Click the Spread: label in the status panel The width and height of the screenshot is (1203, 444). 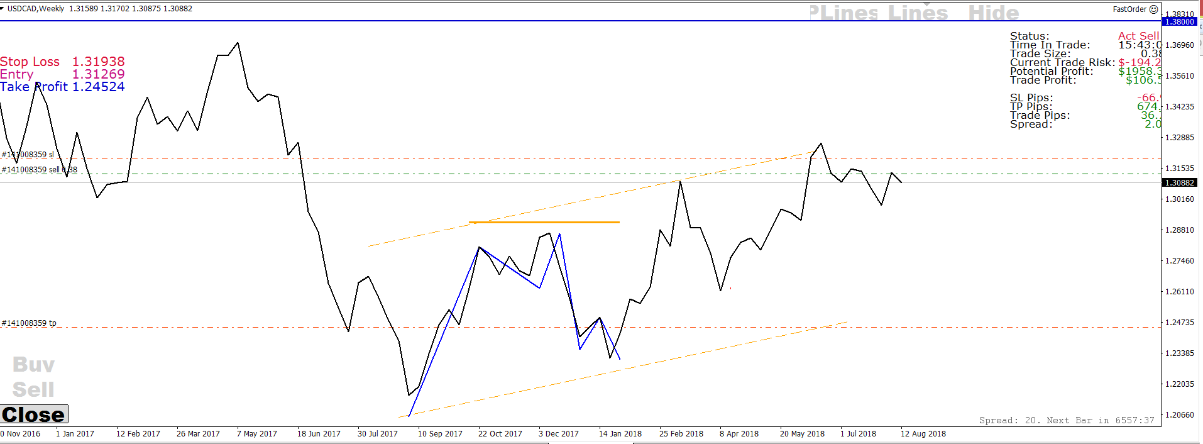coord(1031,125)
